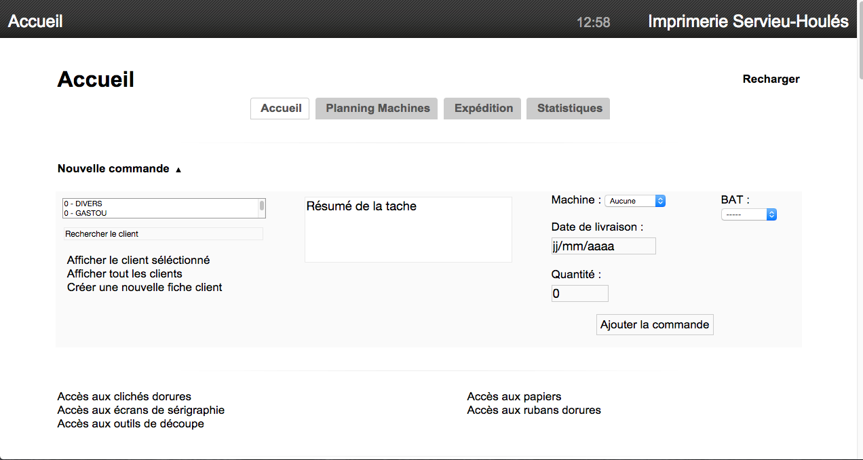Open Afficher le client séléctionné link
863x460 pixels.
[x=138, y=260]
